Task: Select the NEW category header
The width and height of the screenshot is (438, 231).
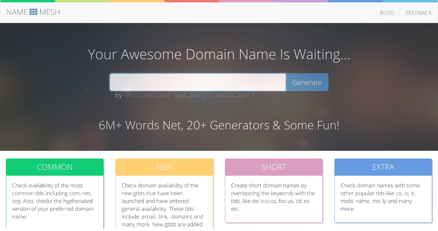Action: click(x=164, y=167)
